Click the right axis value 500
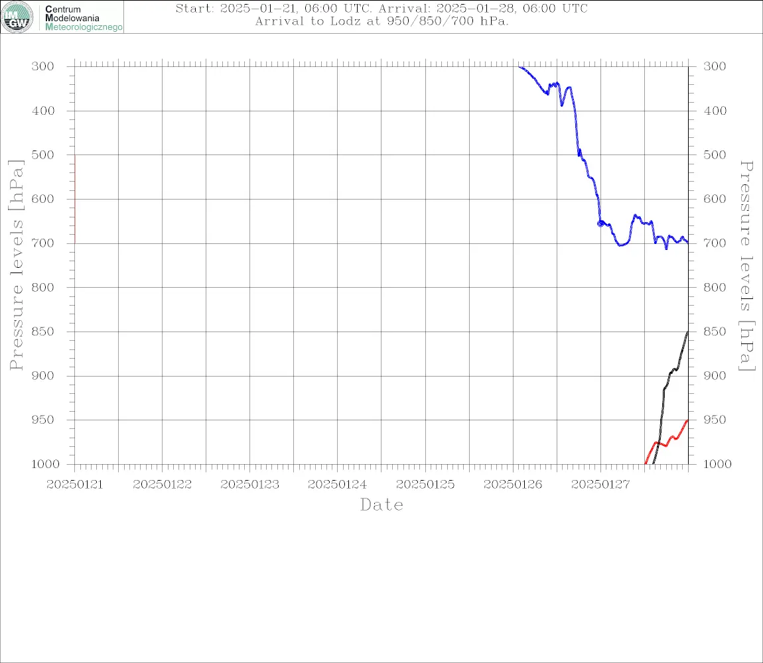 [x=715, y=154]
